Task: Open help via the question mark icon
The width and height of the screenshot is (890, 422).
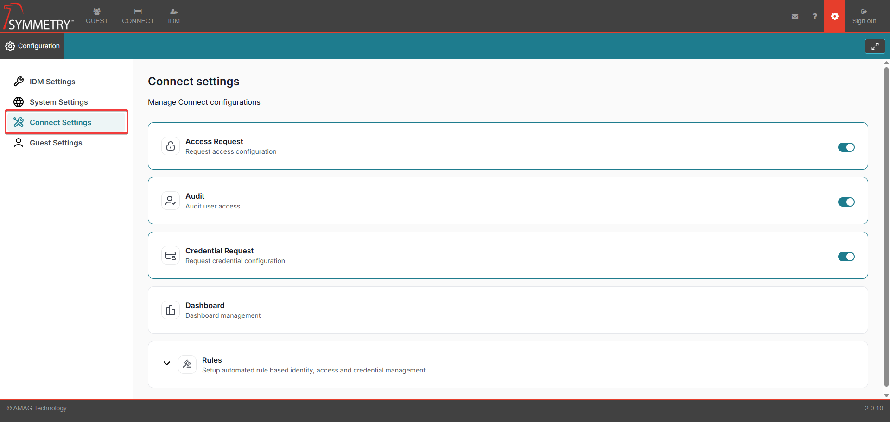Action: coord(814,16)
